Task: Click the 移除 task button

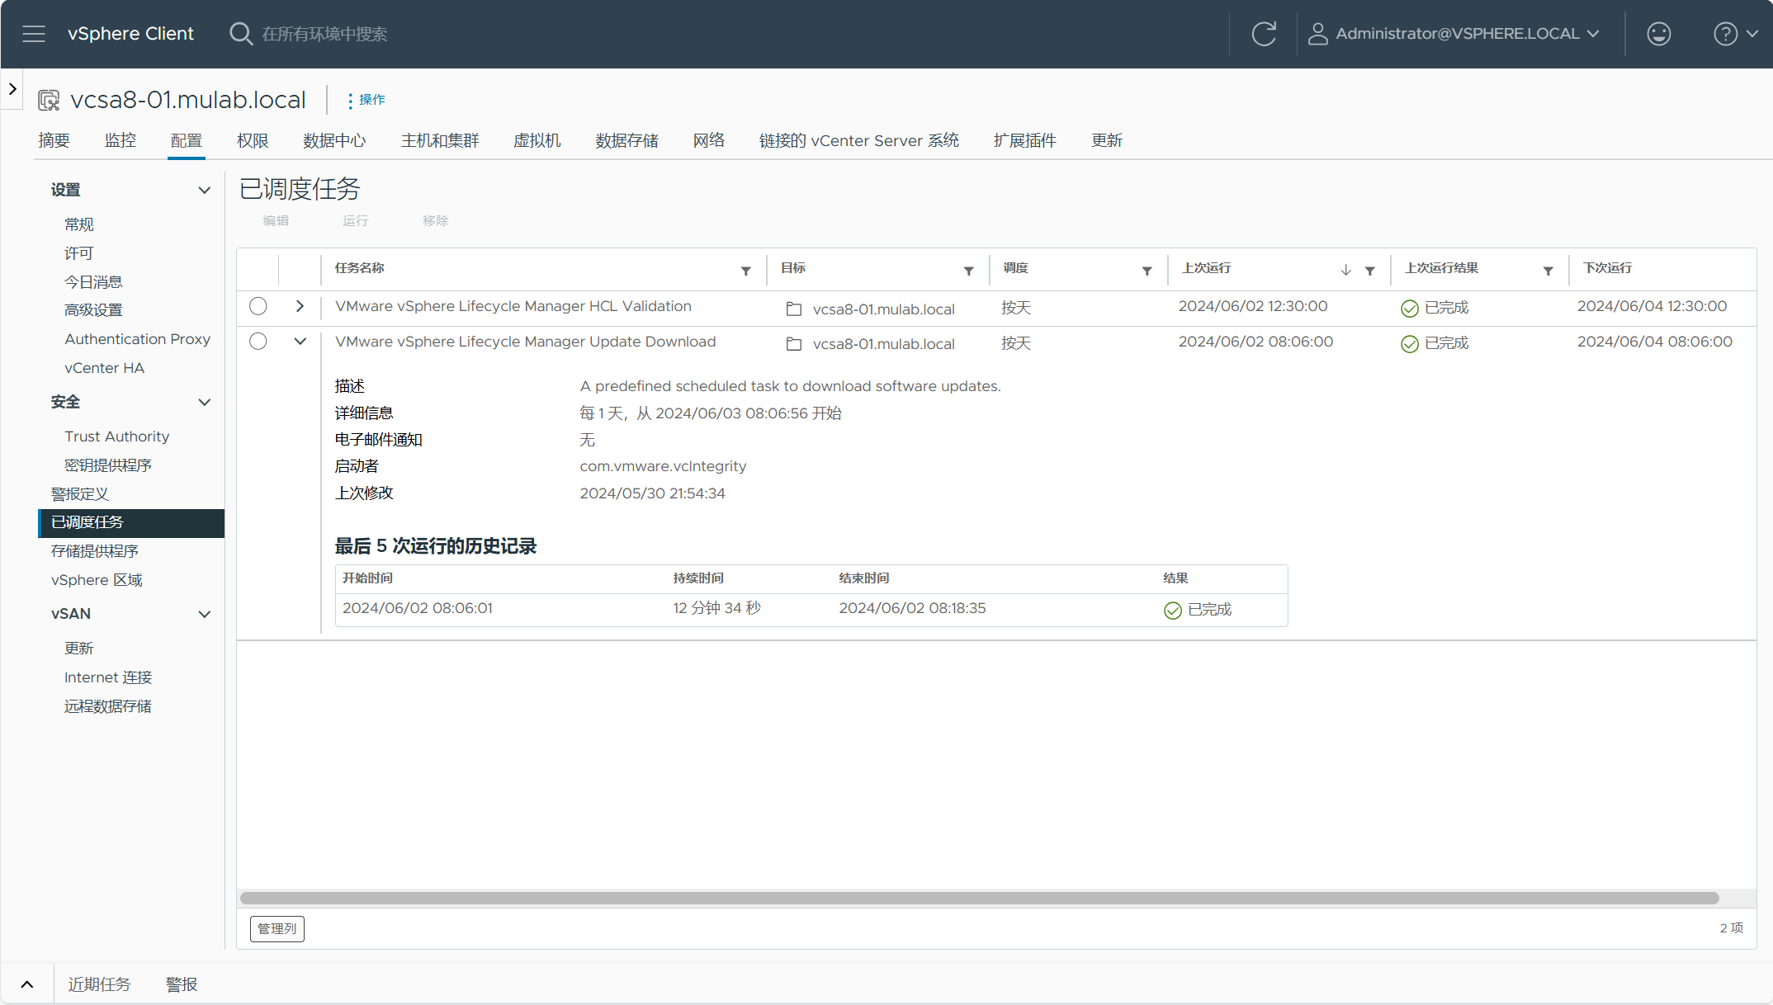Action: [x=436, y=221]
